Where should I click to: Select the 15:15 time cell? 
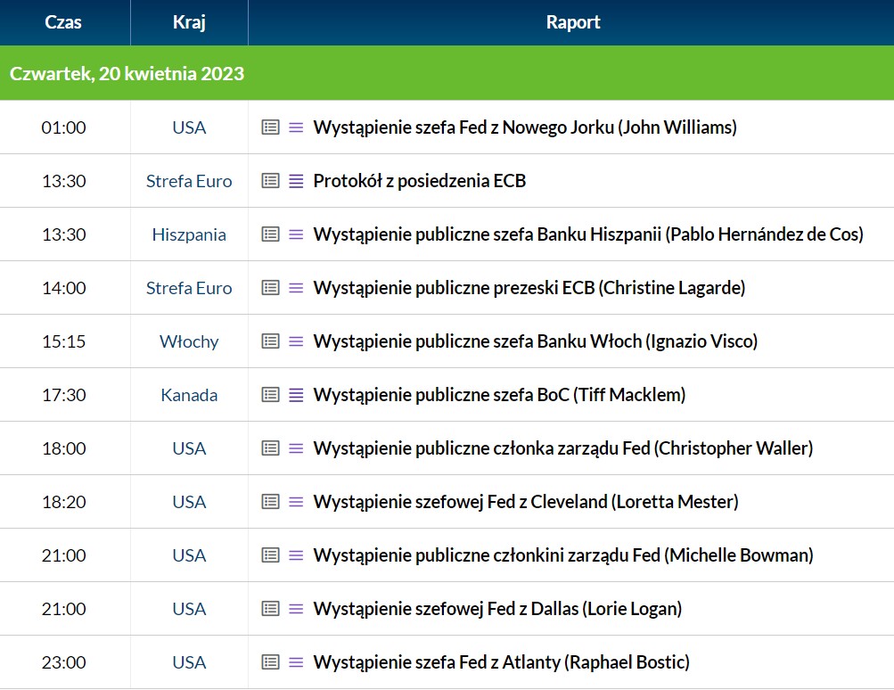click(x=64, y=341)
